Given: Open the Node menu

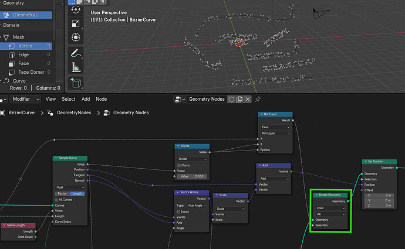Looking at the screenshot, I should tap(101, 99).
